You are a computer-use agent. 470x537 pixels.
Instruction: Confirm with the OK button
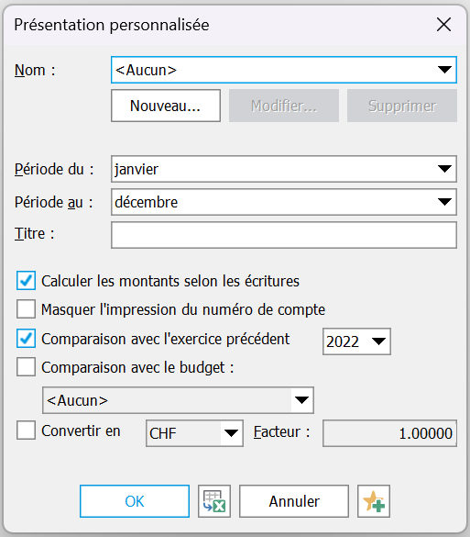pos(135,501)
